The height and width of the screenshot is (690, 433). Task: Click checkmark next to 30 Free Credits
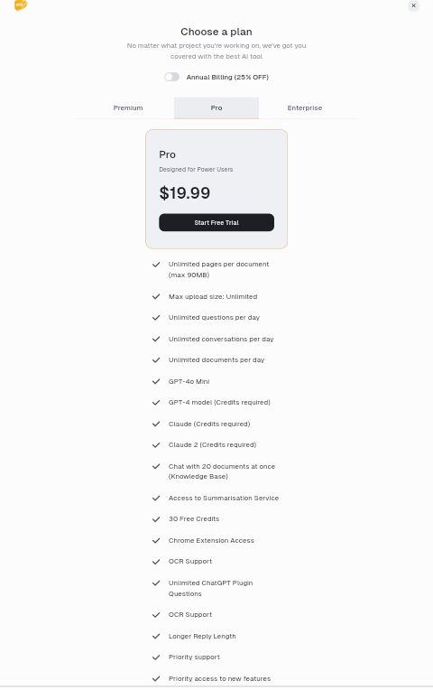156,519
